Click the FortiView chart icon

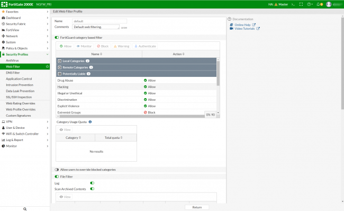(3, 30)
